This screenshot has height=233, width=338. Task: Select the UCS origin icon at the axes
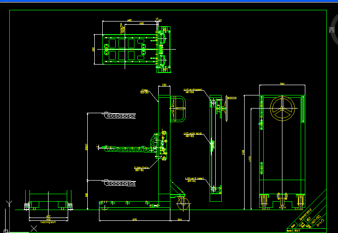[6, 231]
